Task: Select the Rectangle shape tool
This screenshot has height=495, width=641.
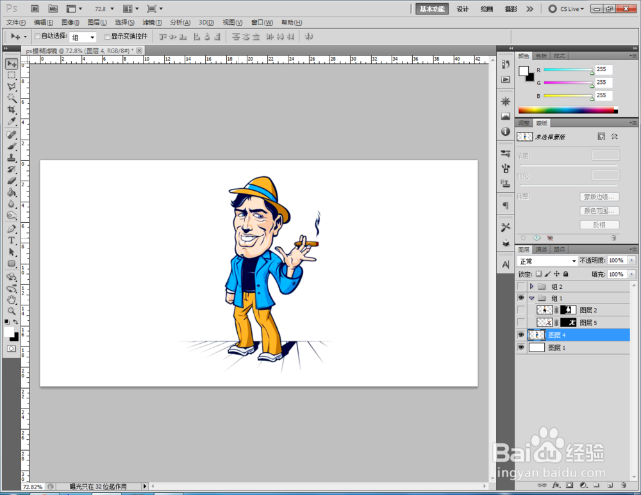Action: (12, 263)
